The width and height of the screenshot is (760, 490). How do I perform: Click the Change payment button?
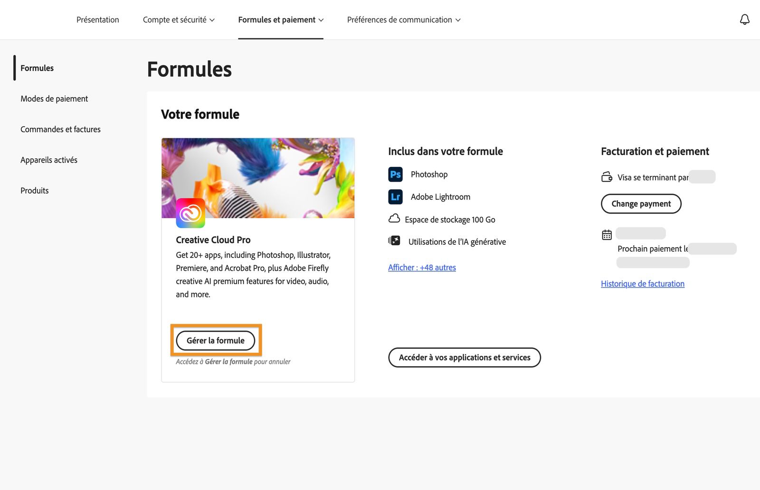[x=641, y=203]
